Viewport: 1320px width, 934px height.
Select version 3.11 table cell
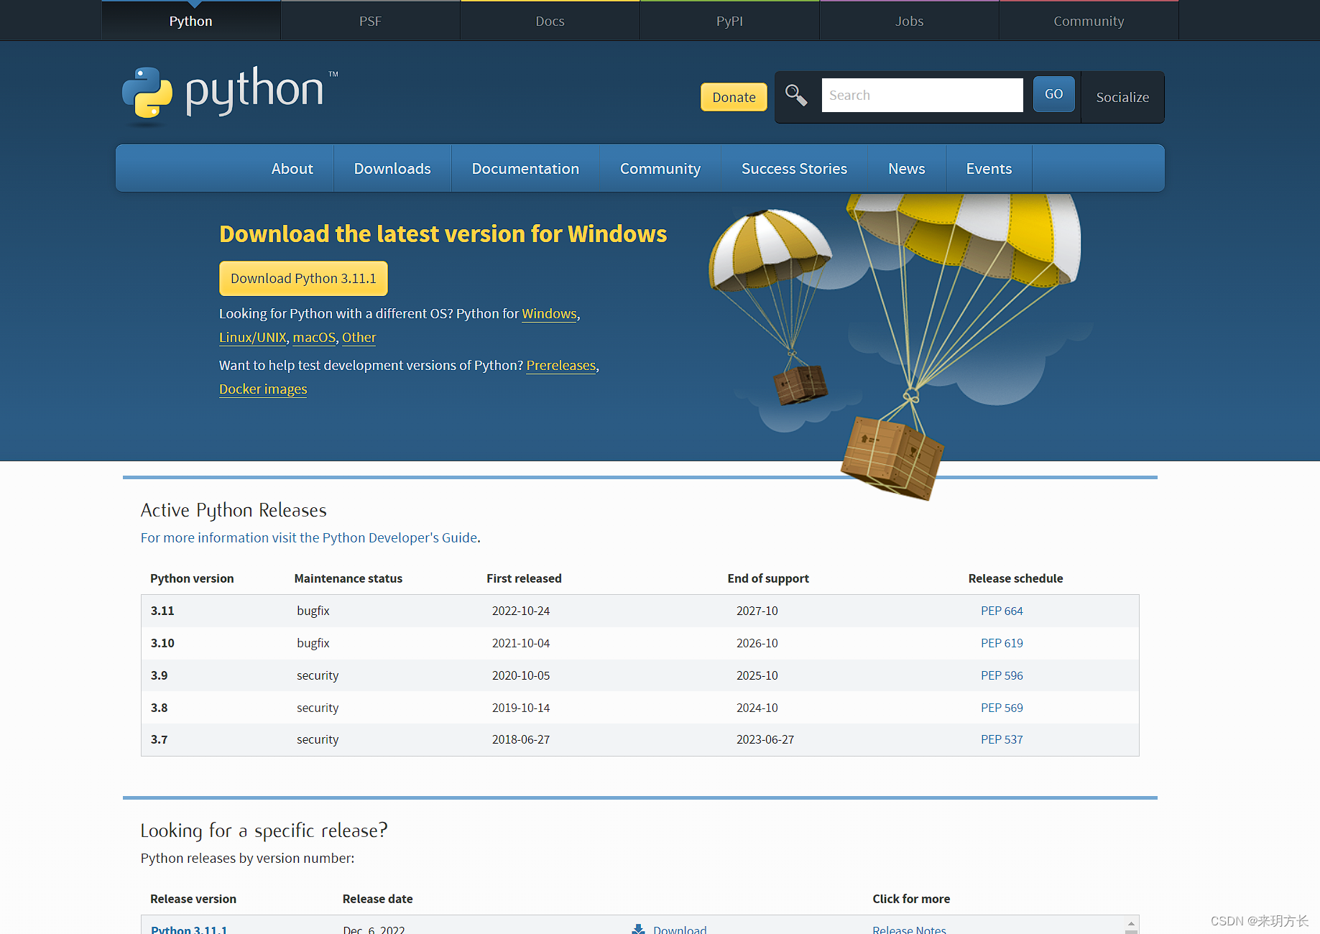tap(162, 611)
